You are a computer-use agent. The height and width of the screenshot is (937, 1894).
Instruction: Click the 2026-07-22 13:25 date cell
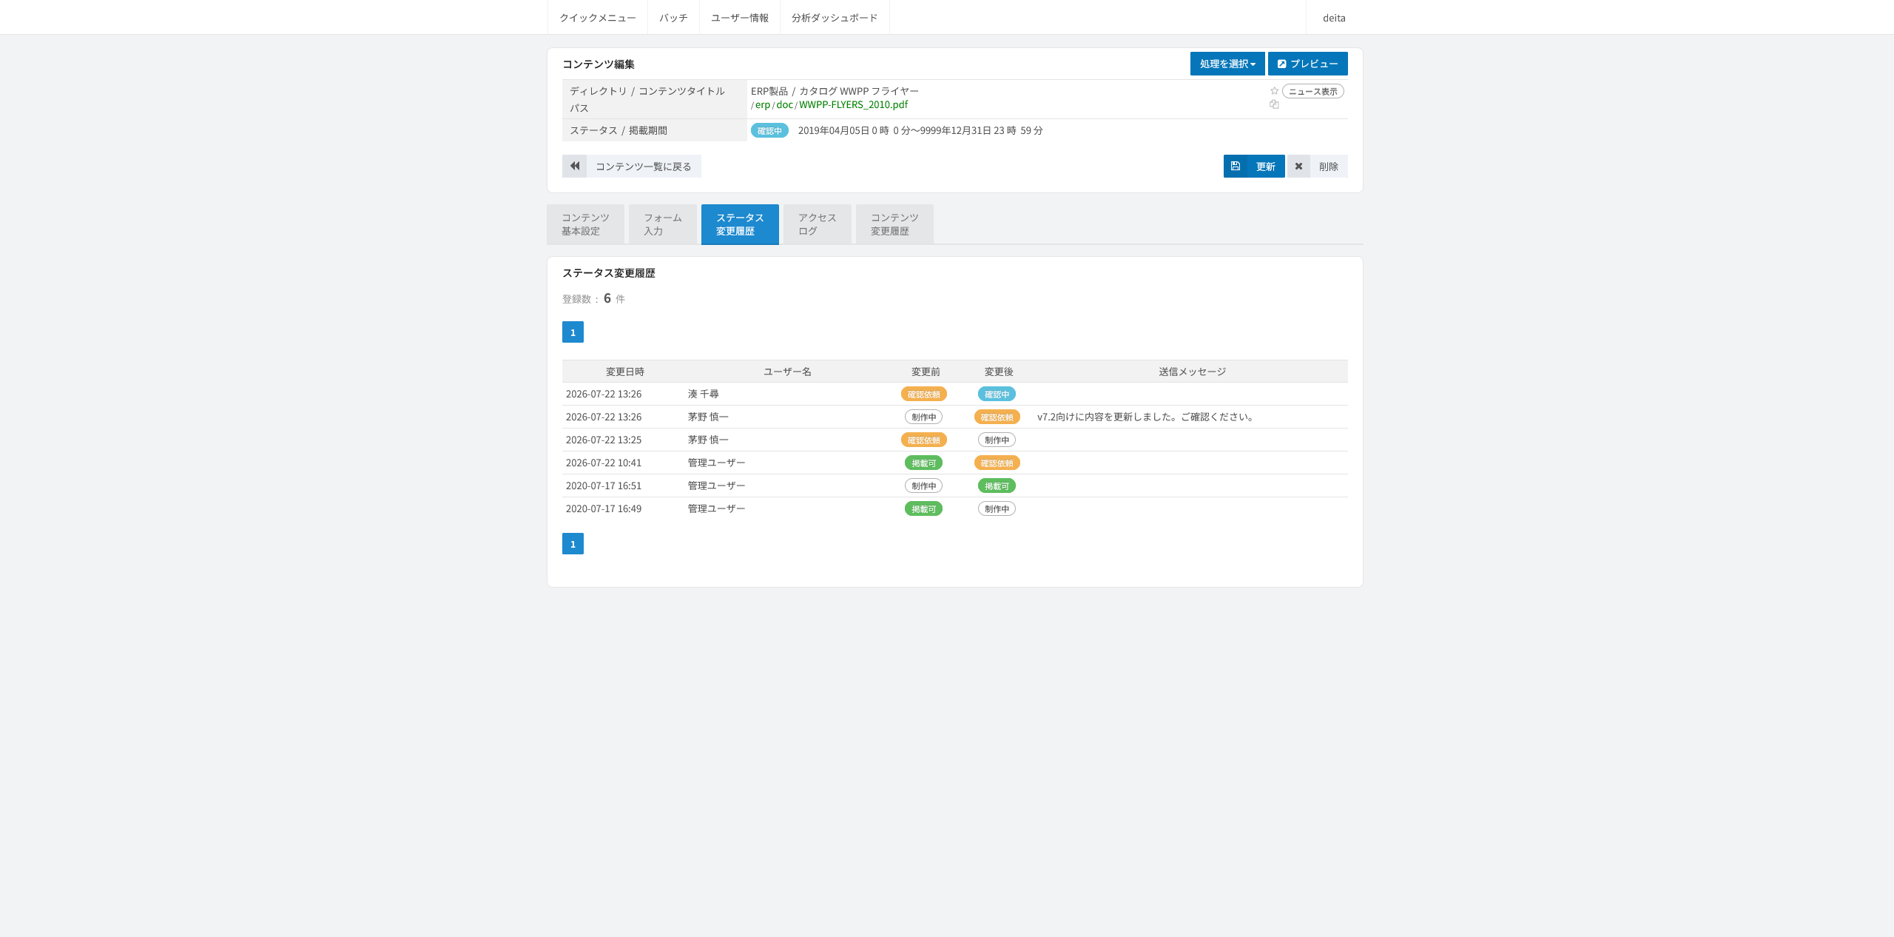pos(604,440)
